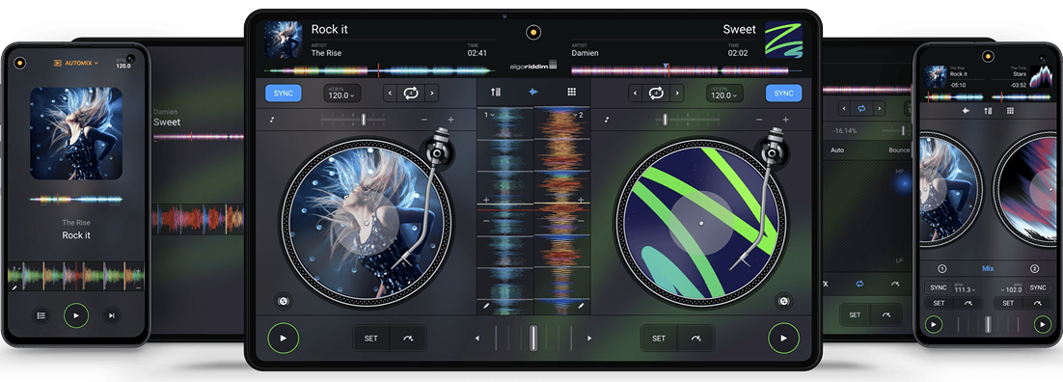Jump to cue arrow on left deck
The image size is (1063, 382).
[408, 338]
